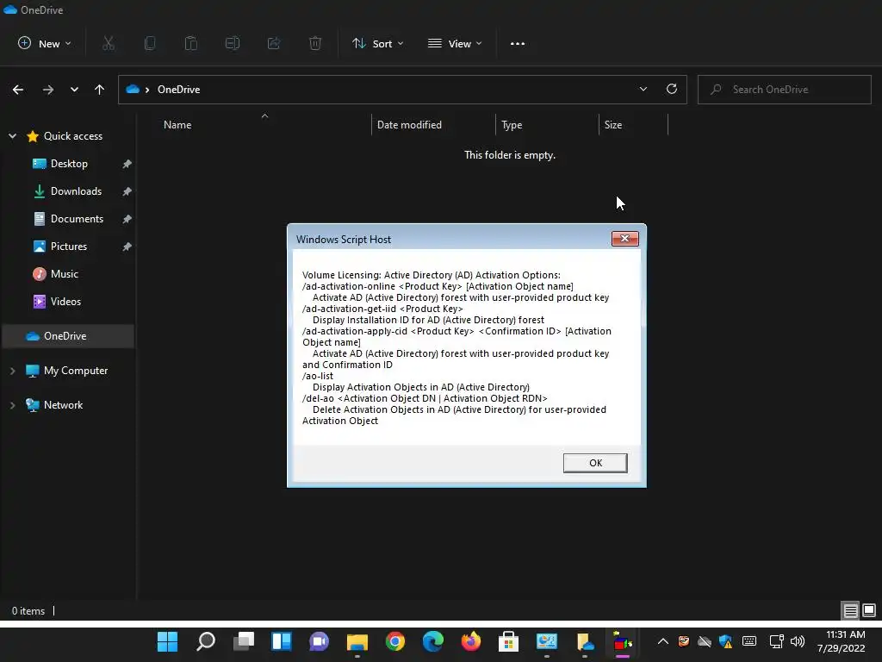Click the Windows Security shield tray icon
Image resolution: width=882 pixels, height=662 pixels.
coord(725,641)
